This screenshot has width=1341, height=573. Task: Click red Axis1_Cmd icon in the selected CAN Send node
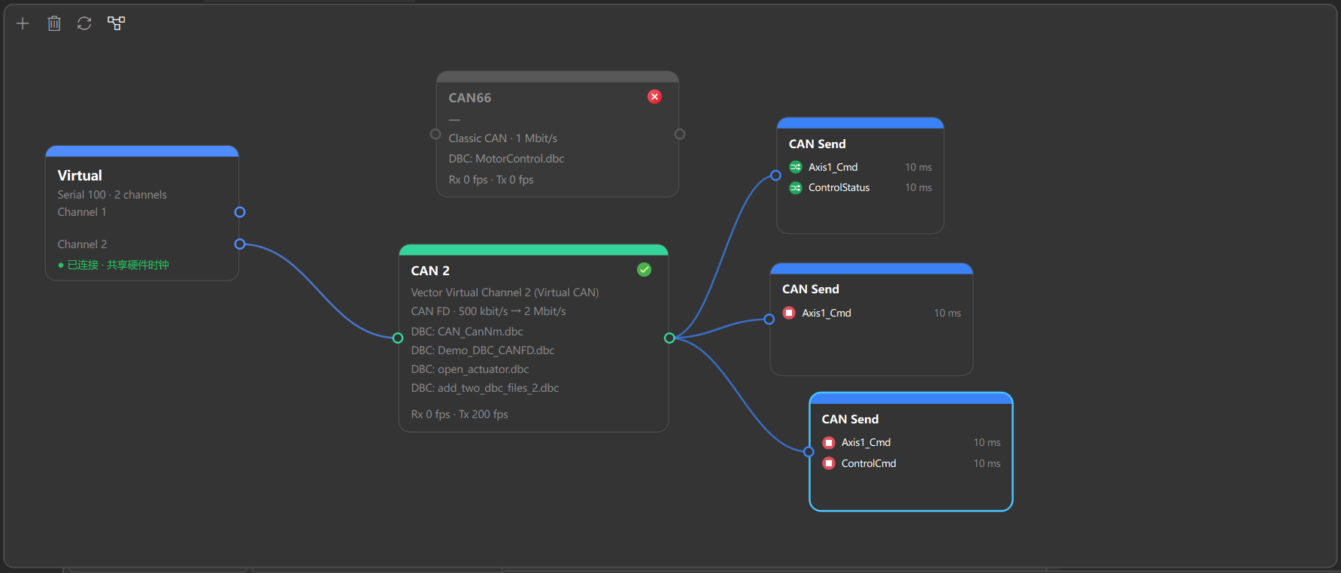coord(829,442)
